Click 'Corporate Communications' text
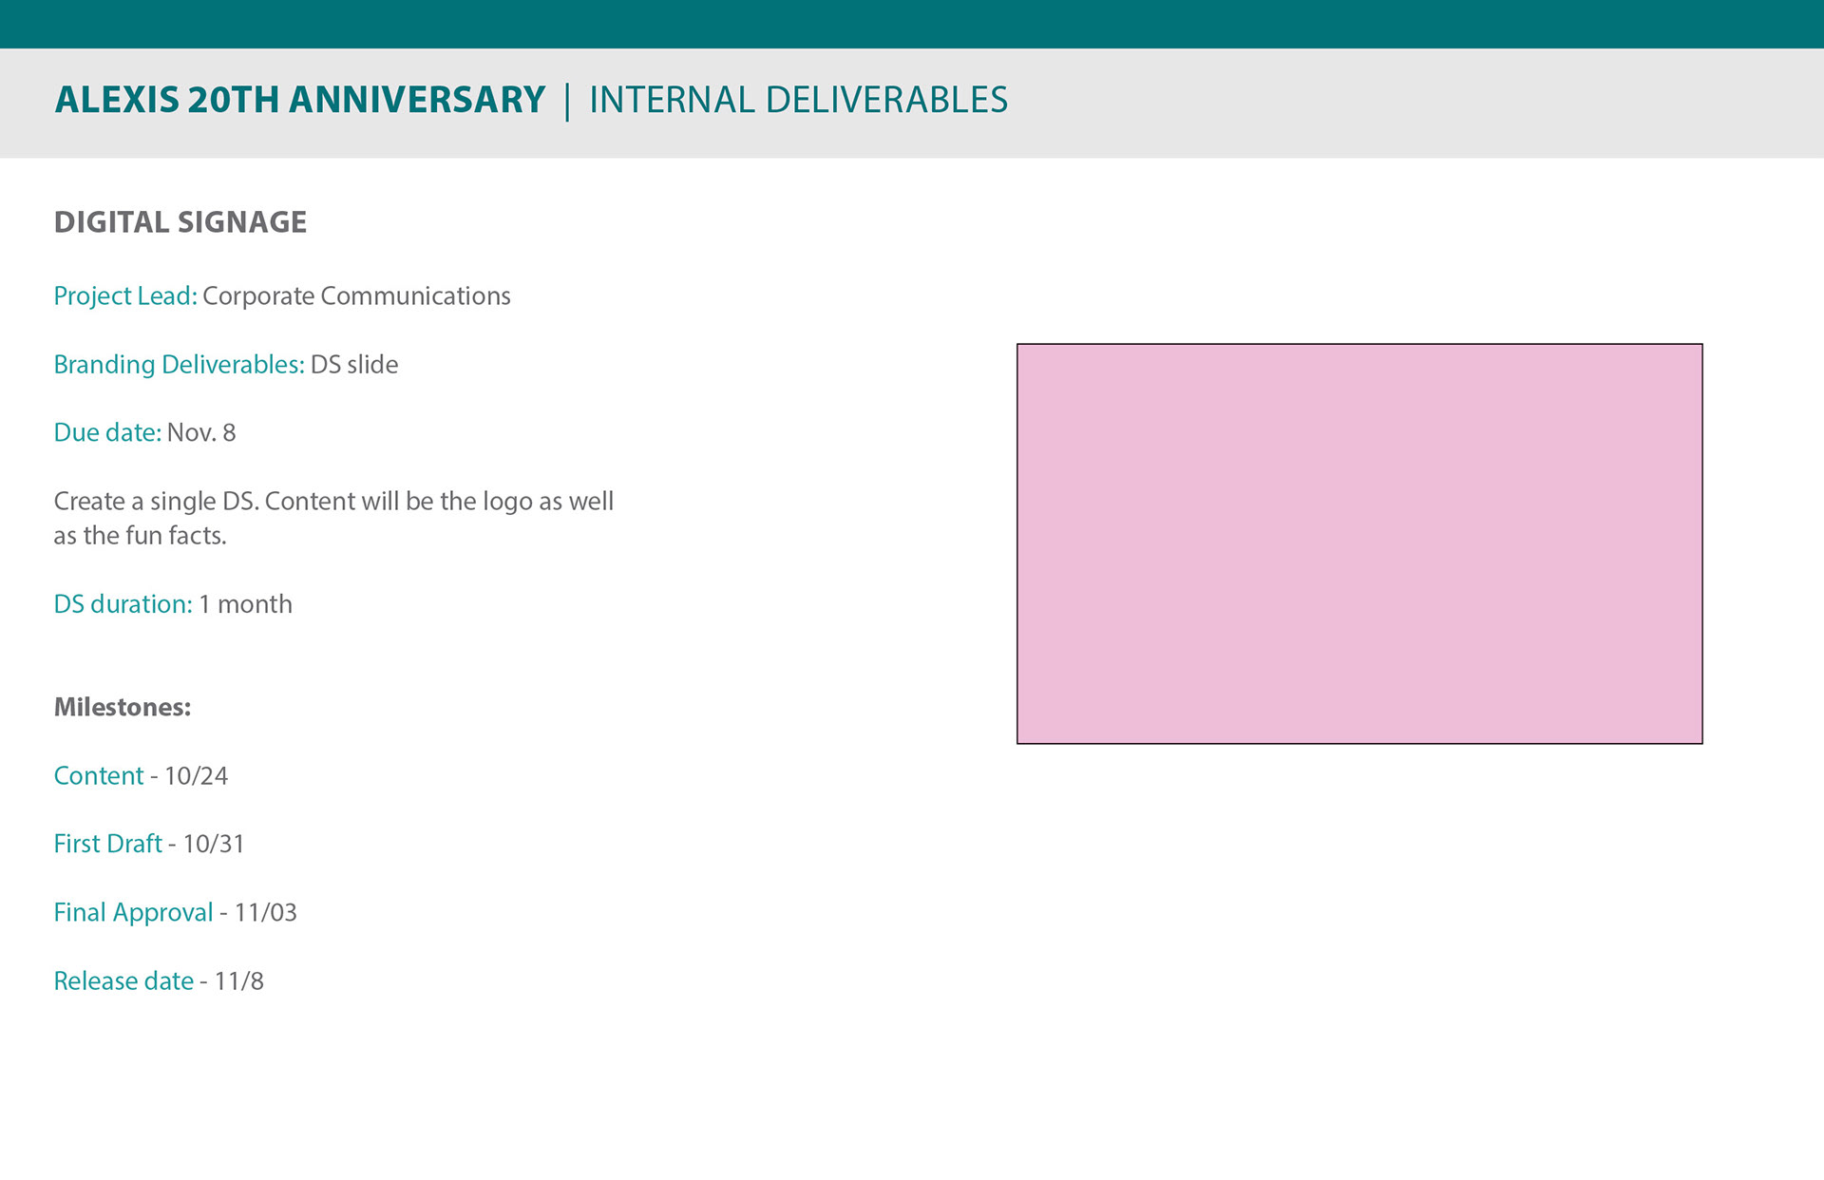The width and height of the screenshot is (1824, 1180). pyautogui.click(x=356, y=296)
